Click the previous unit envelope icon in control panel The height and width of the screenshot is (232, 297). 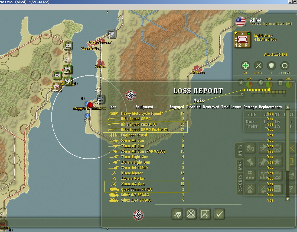(250, 148)
